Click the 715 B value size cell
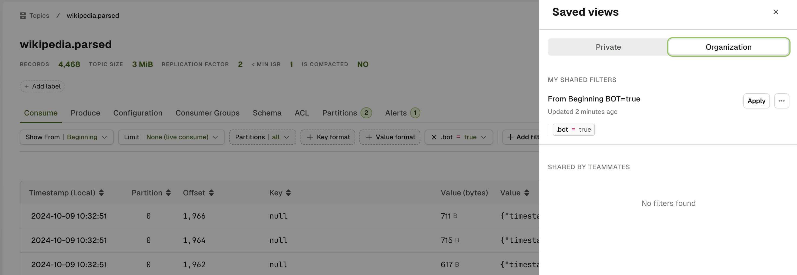797x275 pixels. [x=450, y=240]
